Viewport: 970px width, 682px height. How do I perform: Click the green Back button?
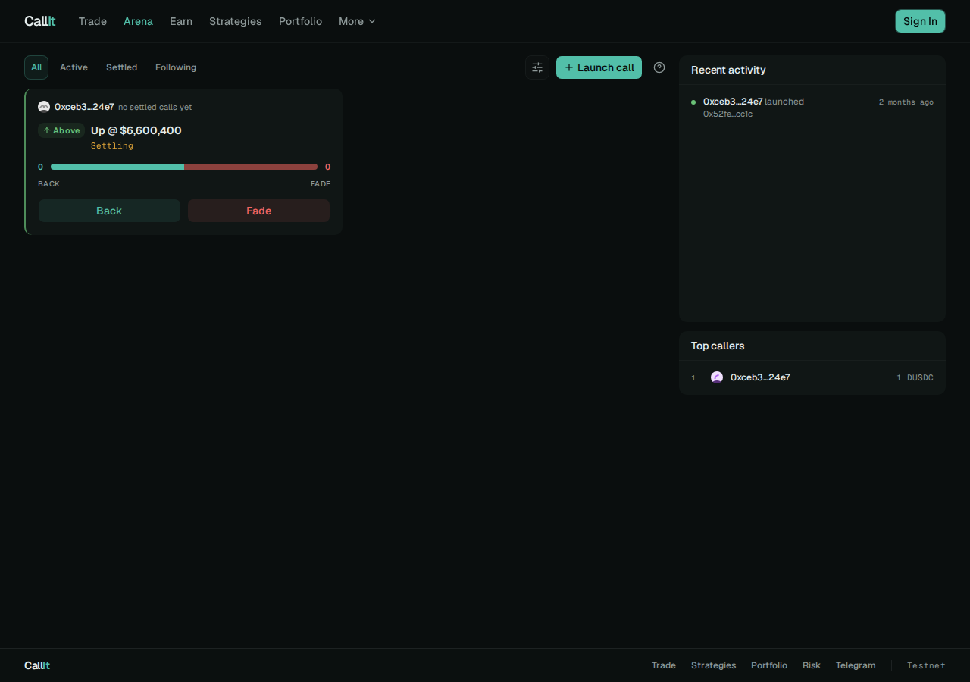[109, 211]
